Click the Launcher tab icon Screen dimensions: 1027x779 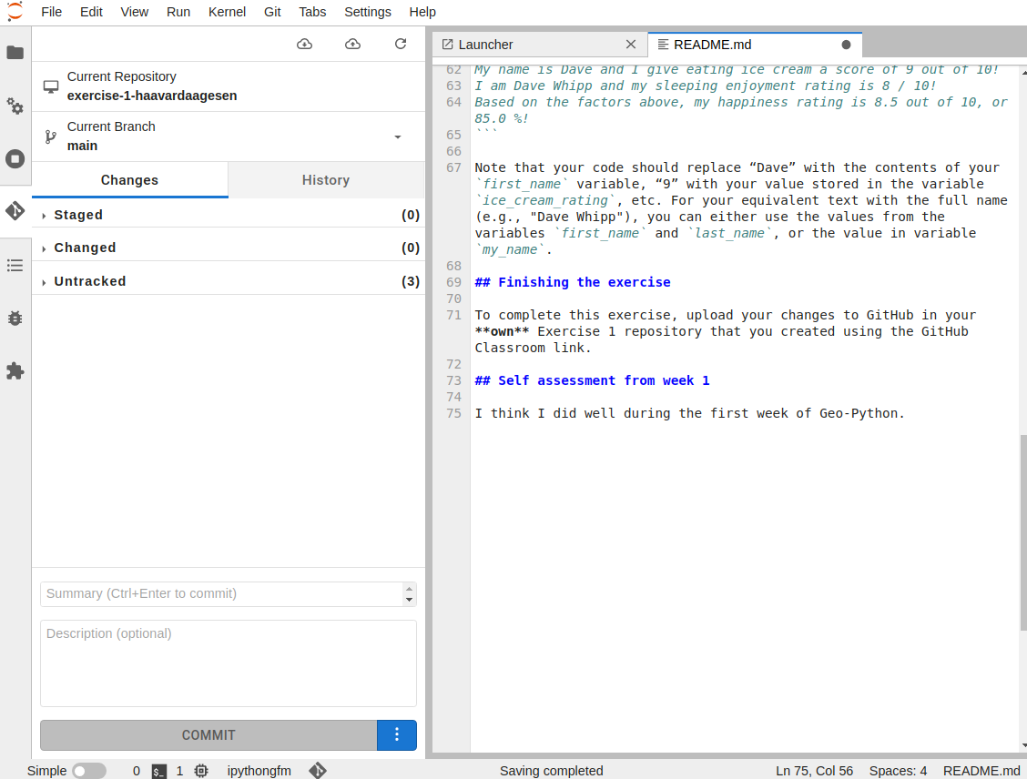click(447, 45)
